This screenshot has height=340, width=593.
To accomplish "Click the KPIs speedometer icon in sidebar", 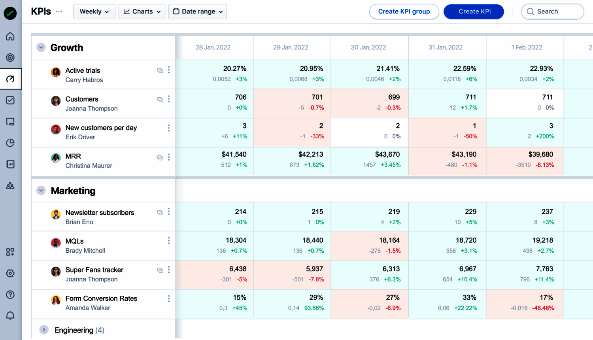I will click(10, 79).
